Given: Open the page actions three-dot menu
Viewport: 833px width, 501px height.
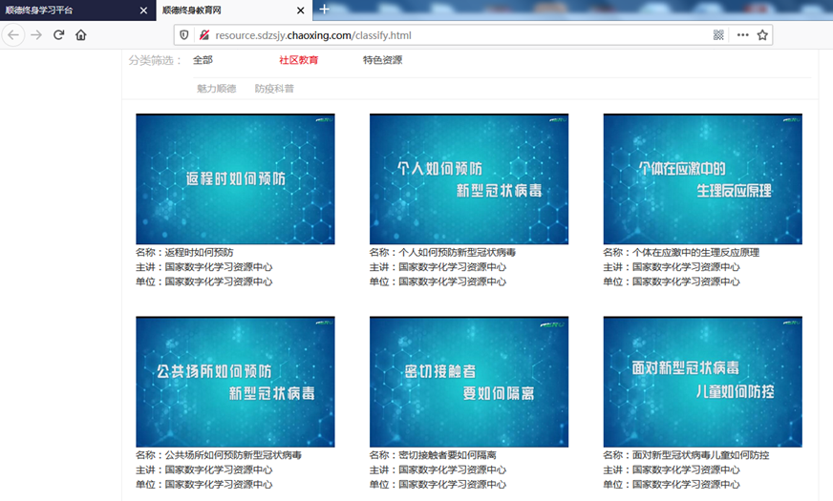Looking at the screenshot, I should pyautogui.click(x=742, y=35).
